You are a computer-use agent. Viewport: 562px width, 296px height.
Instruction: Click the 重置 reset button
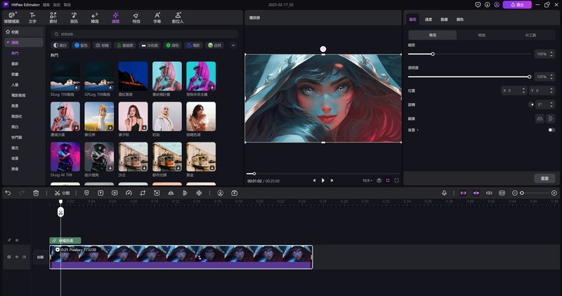pos(544,178)
